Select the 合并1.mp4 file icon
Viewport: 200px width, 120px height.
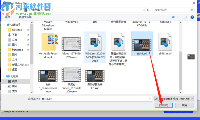[x=165, y=42]
